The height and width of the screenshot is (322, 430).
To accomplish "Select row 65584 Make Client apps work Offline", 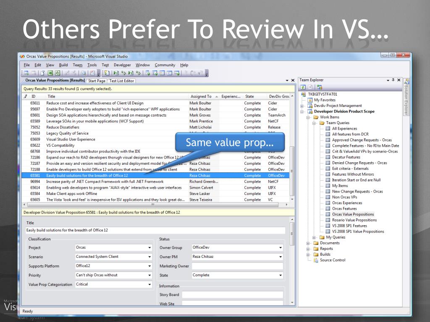I will point(155,194).
